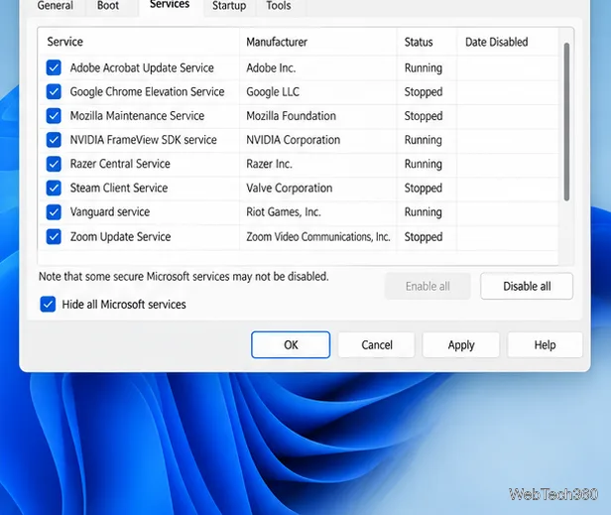
Task: Go to the Startup tab
Action: pos(229,6)
